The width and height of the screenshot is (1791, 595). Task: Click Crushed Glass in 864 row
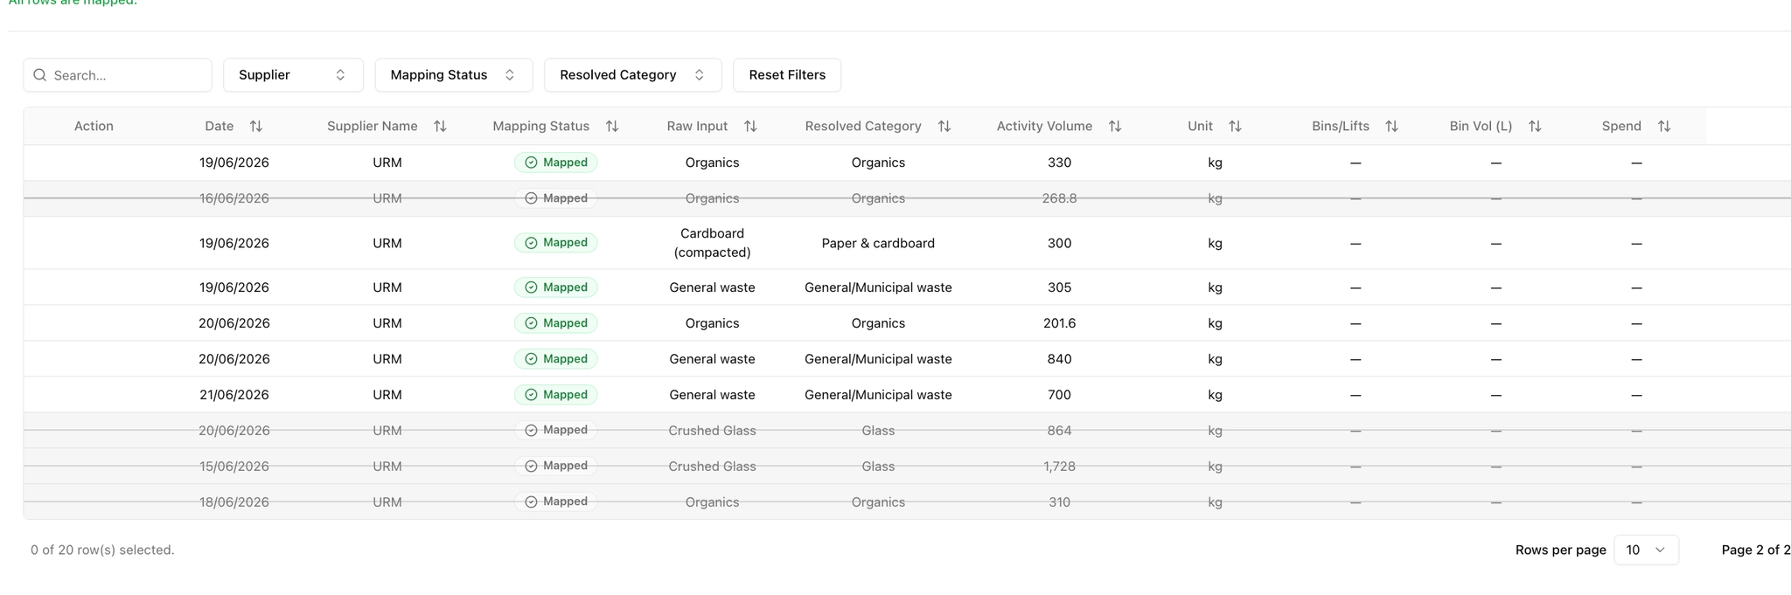pyautogui.click(x=713, y=431)
